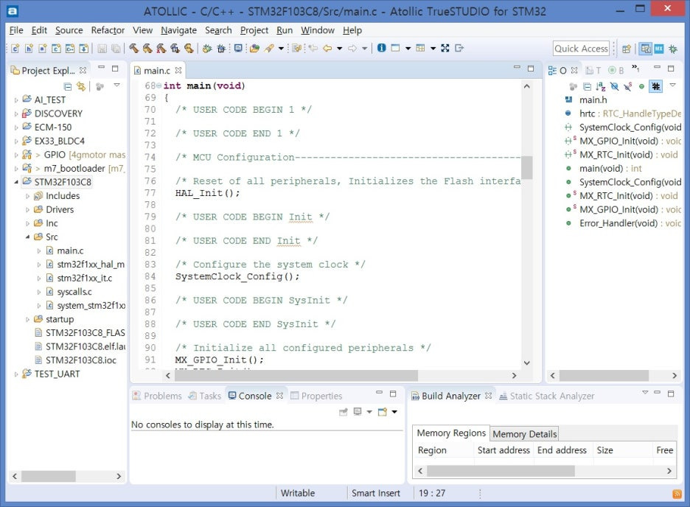Collapse the Src folder in project tree
The height and width of the screenshot is (507, 690).
pyautogui.click(x=27, y=237)
